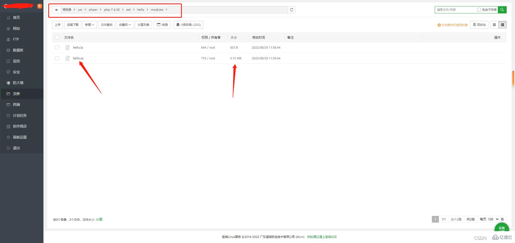Go to php-7.4.30 in the breadcrumb
Screen dimensions: 515x243
click(x=112, y=10)
